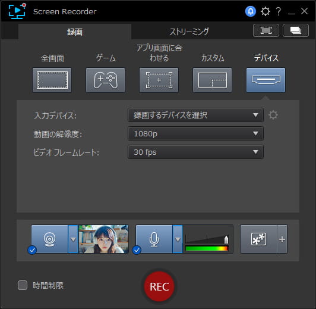This screenshot has width=316, height=309.
Task: Click the Screen Recorder app logo
Action: [17, 11]
